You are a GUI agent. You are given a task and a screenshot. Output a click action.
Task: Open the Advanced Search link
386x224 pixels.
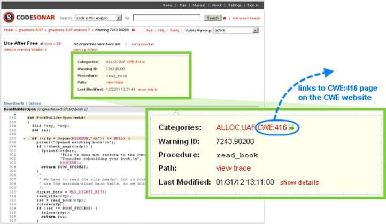(x=246, y=18)
